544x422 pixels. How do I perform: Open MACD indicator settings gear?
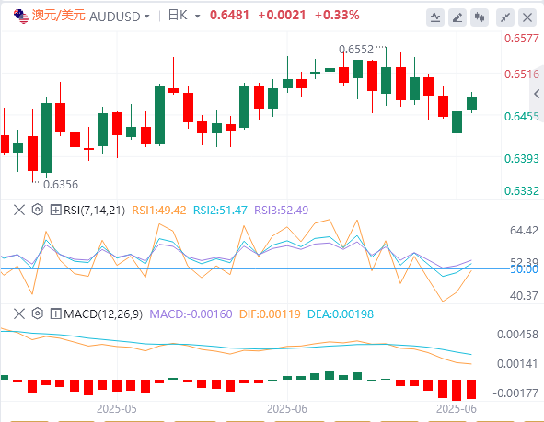pos(37,314)
